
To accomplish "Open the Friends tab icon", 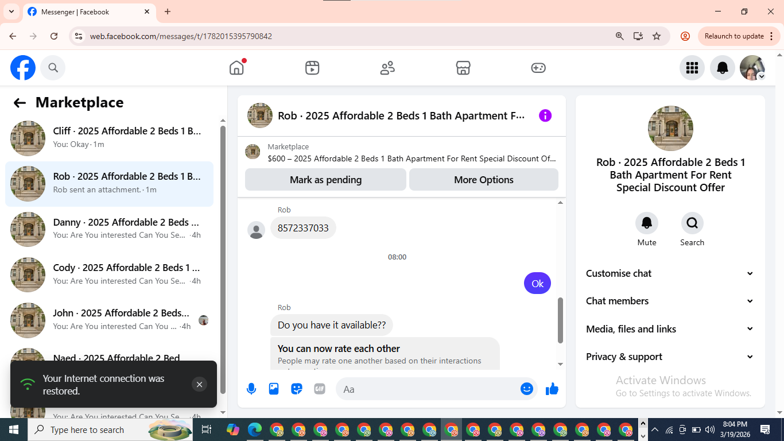I will [387, 68].
